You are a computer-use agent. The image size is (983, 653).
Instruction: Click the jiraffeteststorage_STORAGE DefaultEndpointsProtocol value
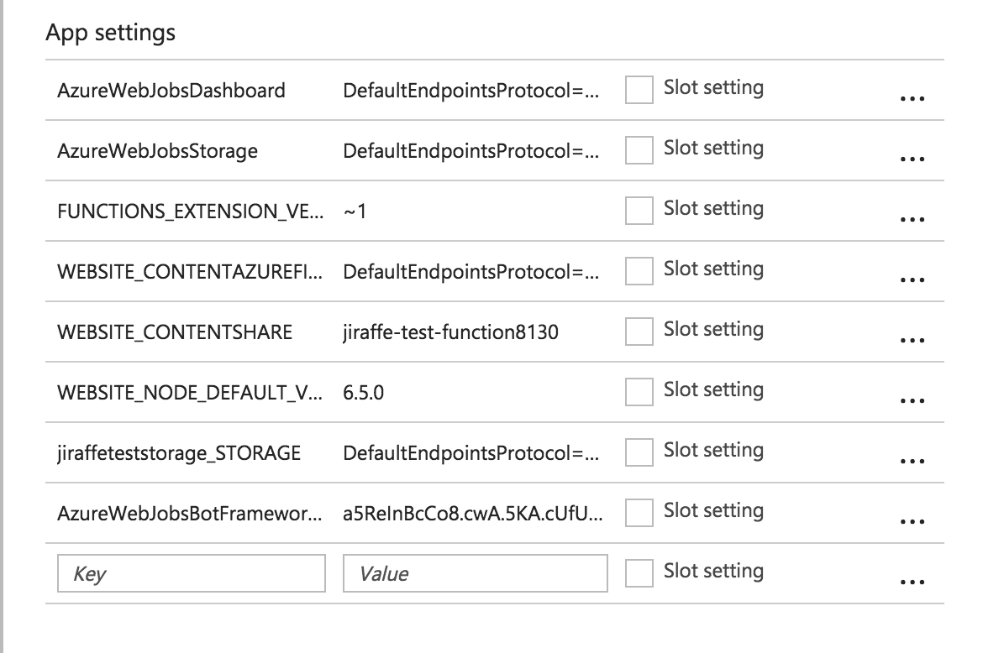470,453
